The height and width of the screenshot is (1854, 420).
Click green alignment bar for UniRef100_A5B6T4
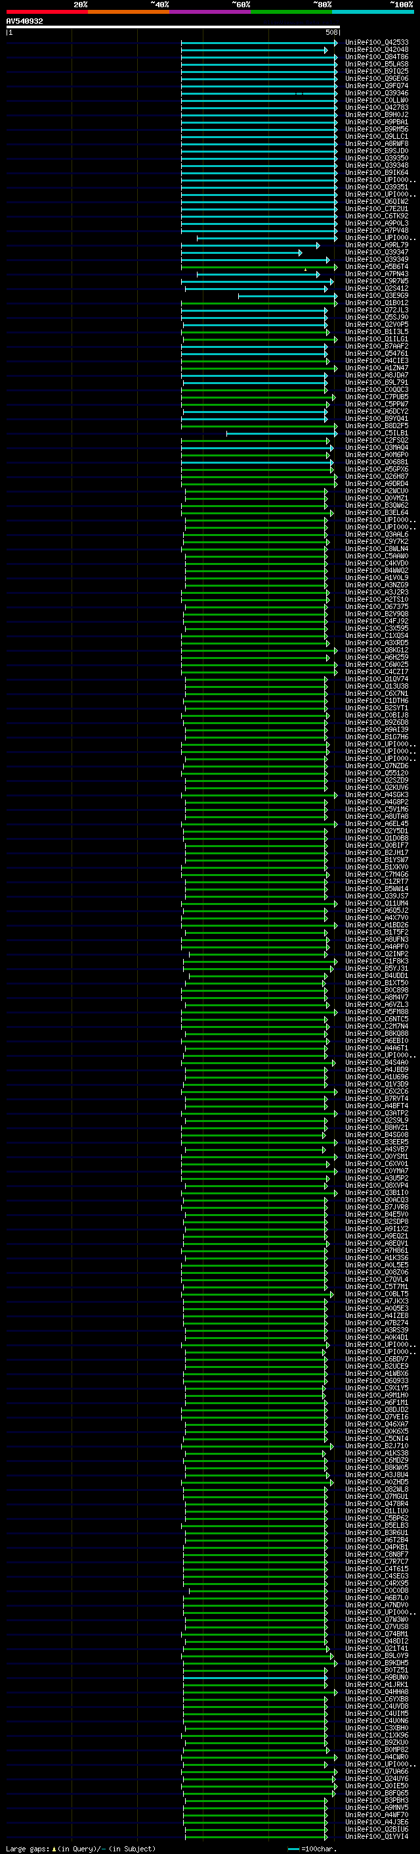[259, 267]
